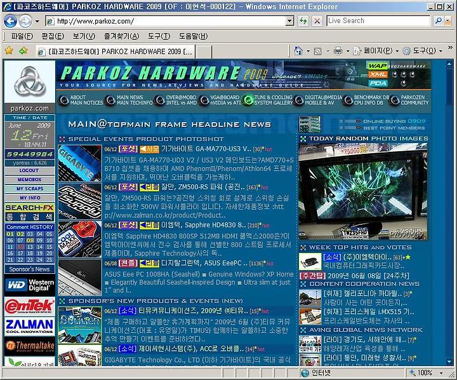Open TUNI & COOLING SYSTEM GALLERY section
The image size is (457, 380).
tap(268, 100)
